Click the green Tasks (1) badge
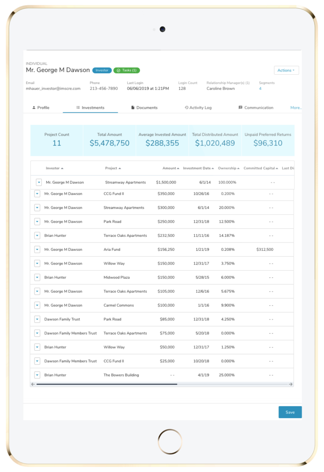The width and height of the screenshot is (324, 472). click(127, 71)
